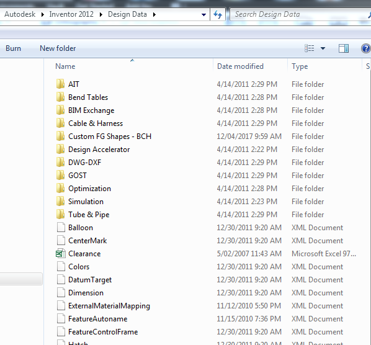Open the view options dropdown arrow
Screen dimensions: 371x345
click(323, 48)
